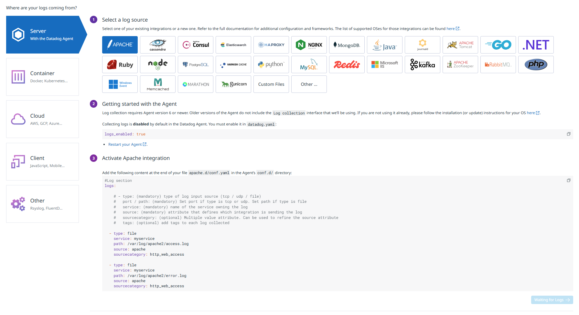
Task: Pick the MongoDB log source
Action: (x=347, y=45)
